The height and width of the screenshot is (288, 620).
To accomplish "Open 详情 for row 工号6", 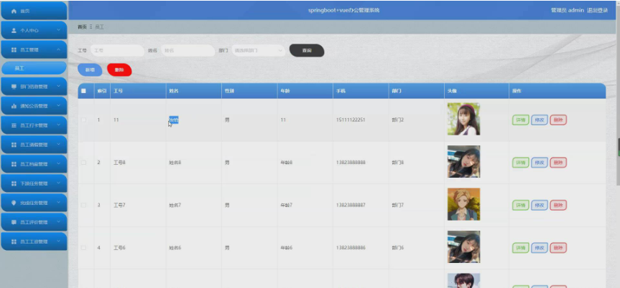I will click(521, 248).
